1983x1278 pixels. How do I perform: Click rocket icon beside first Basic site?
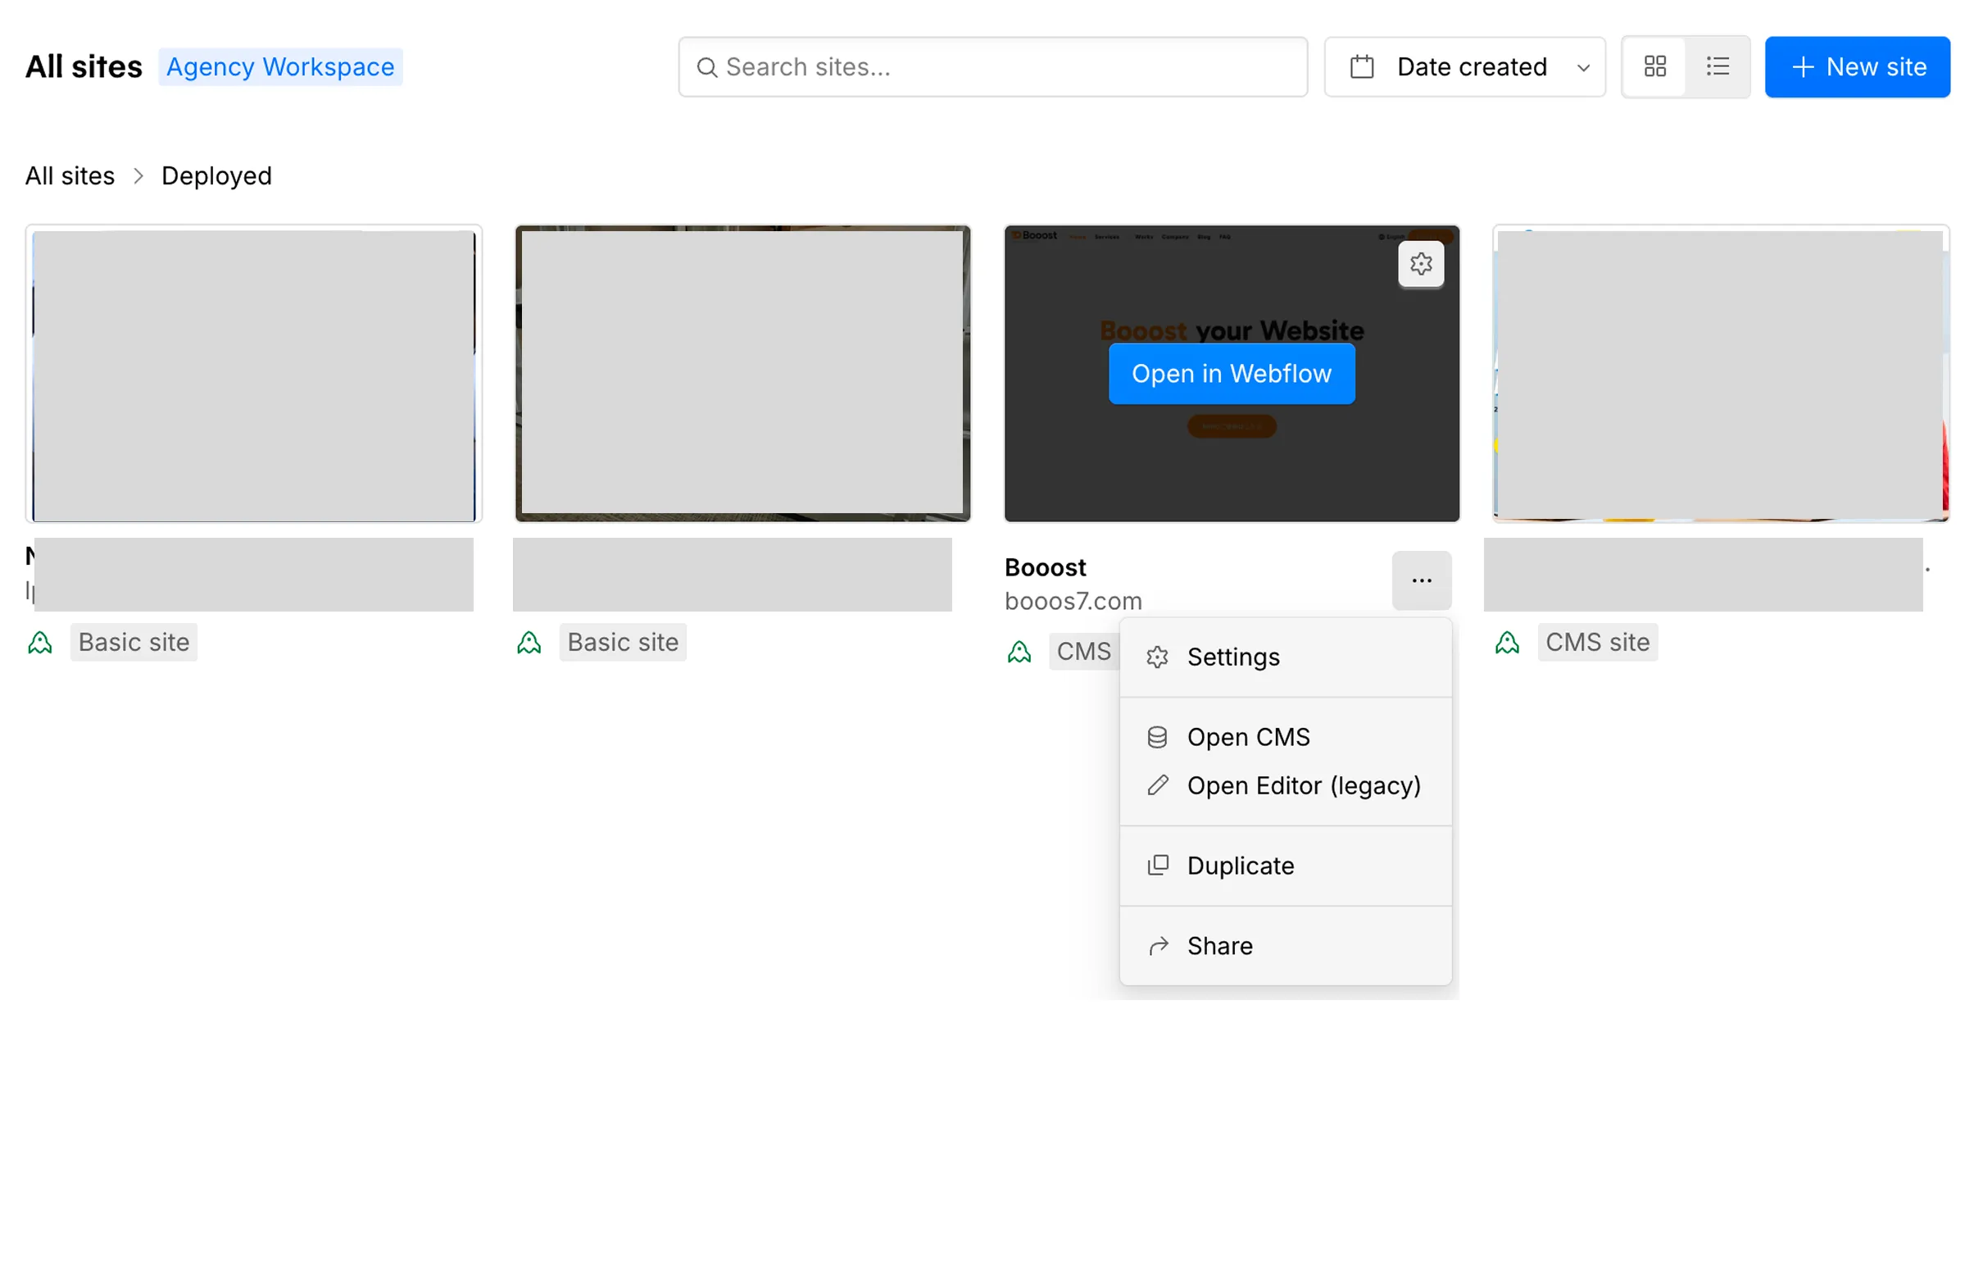coord(40,643)
